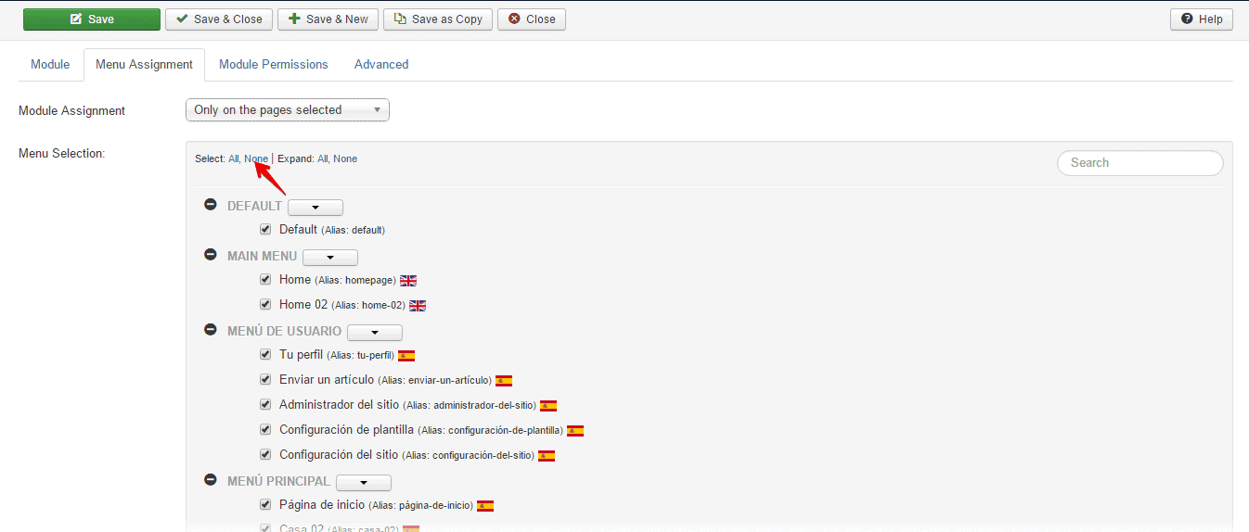
Task: Click the Spanish flag next to Tu perfil
Action: tap(406, 355)
